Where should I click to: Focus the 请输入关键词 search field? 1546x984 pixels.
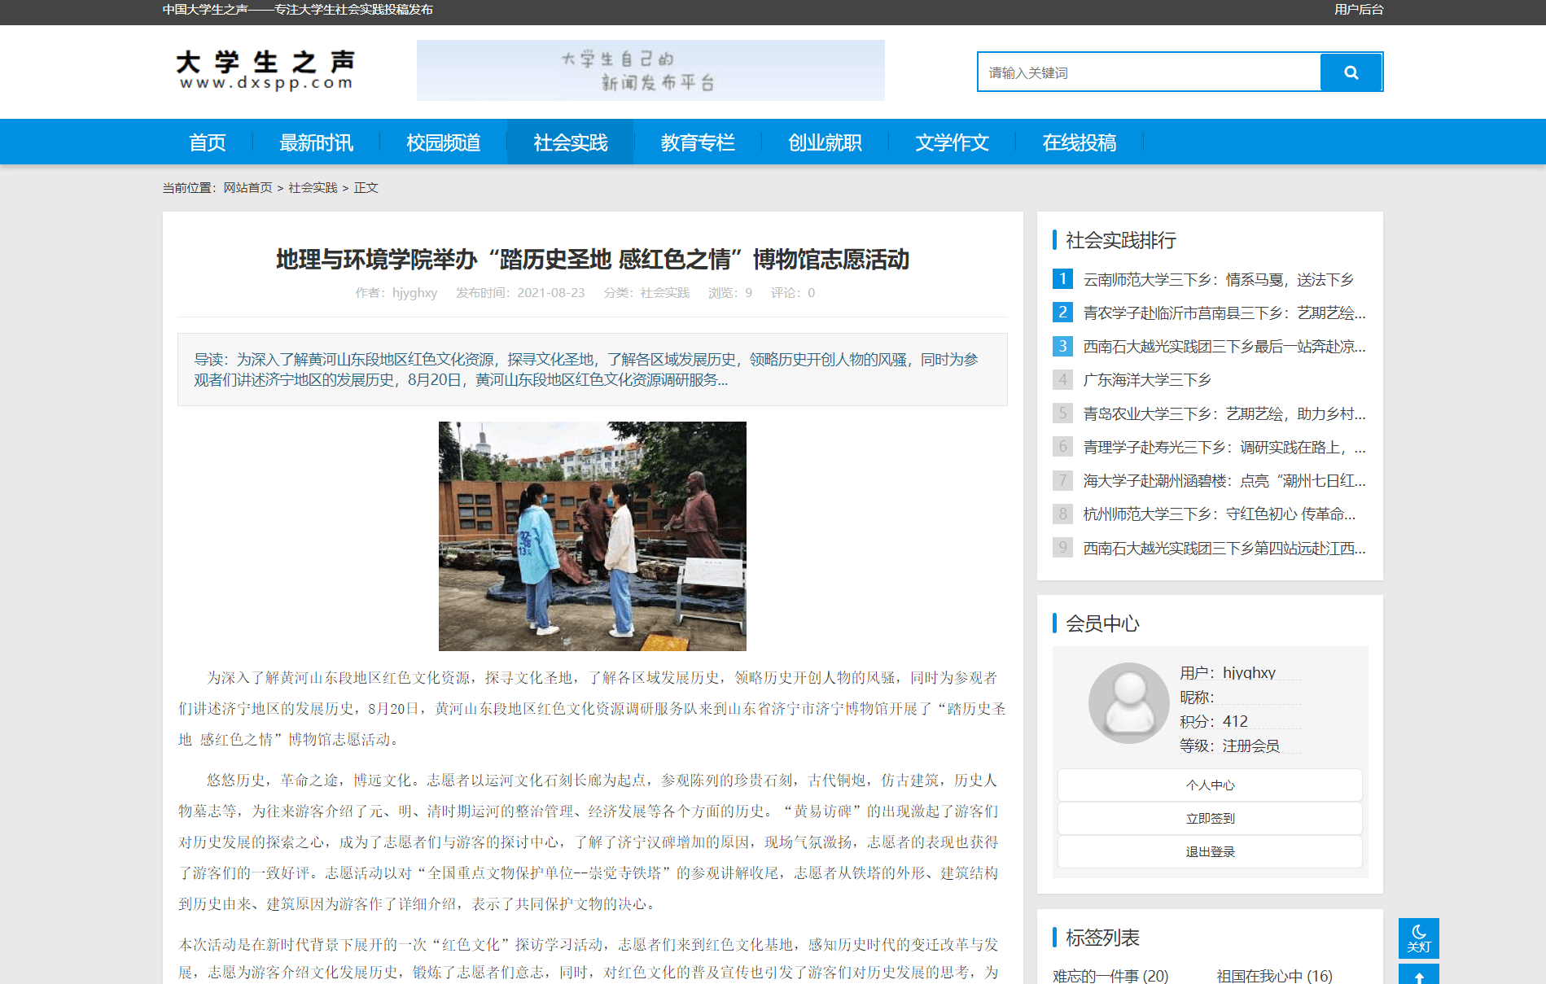[x=1149, y=72]
